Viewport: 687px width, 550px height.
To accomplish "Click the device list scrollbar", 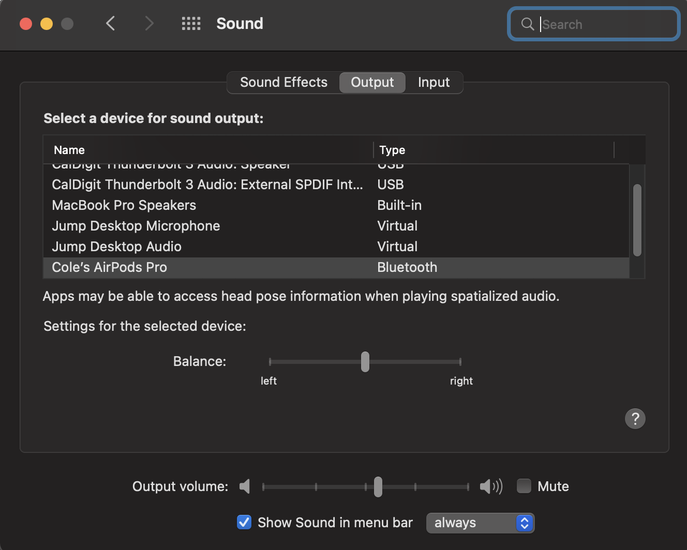I will click(637, 220).
